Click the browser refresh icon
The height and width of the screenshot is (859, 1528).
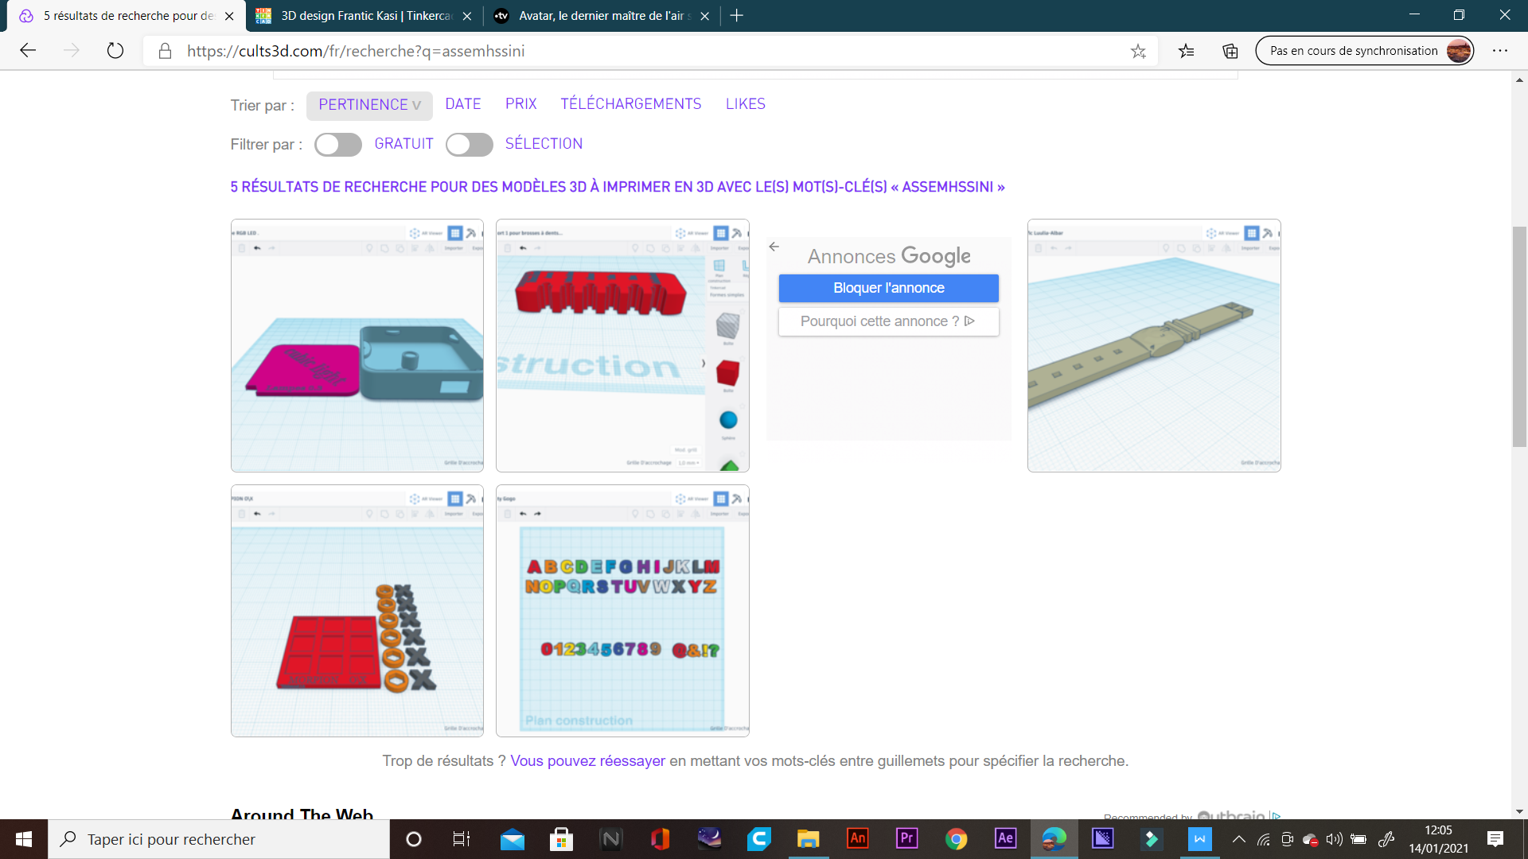pyautogui.click(x=115, y=51)
